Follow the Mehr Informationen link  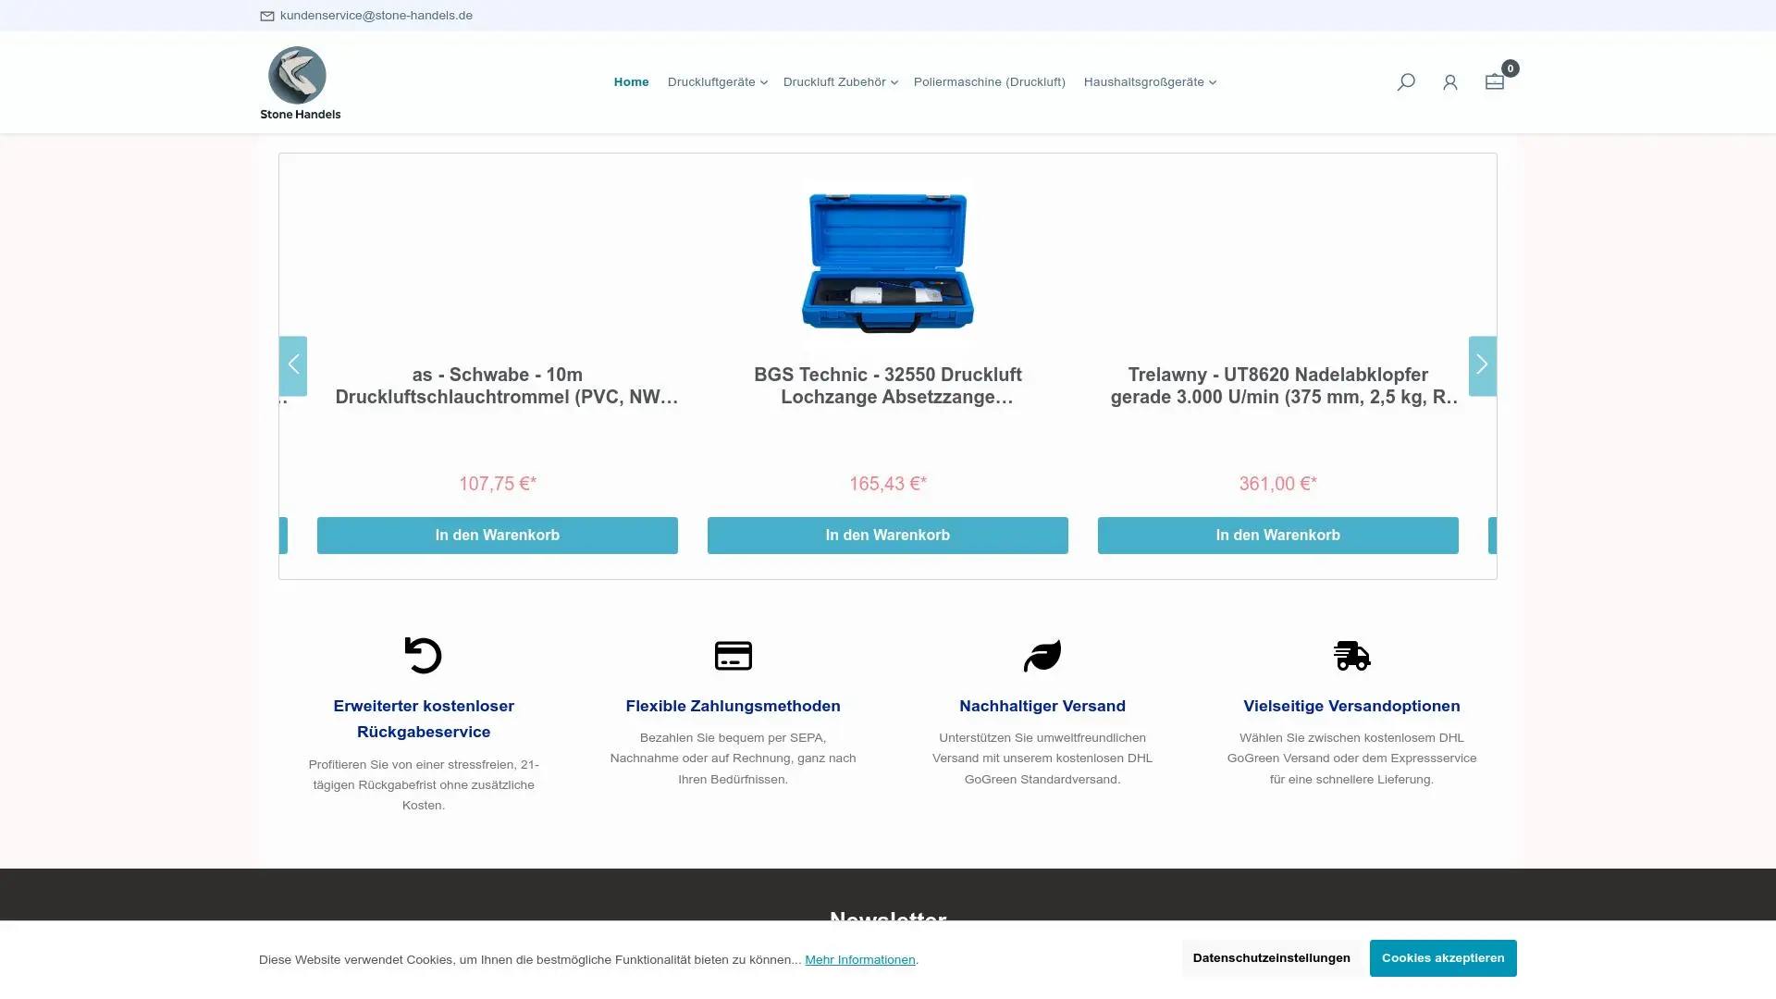859,959
